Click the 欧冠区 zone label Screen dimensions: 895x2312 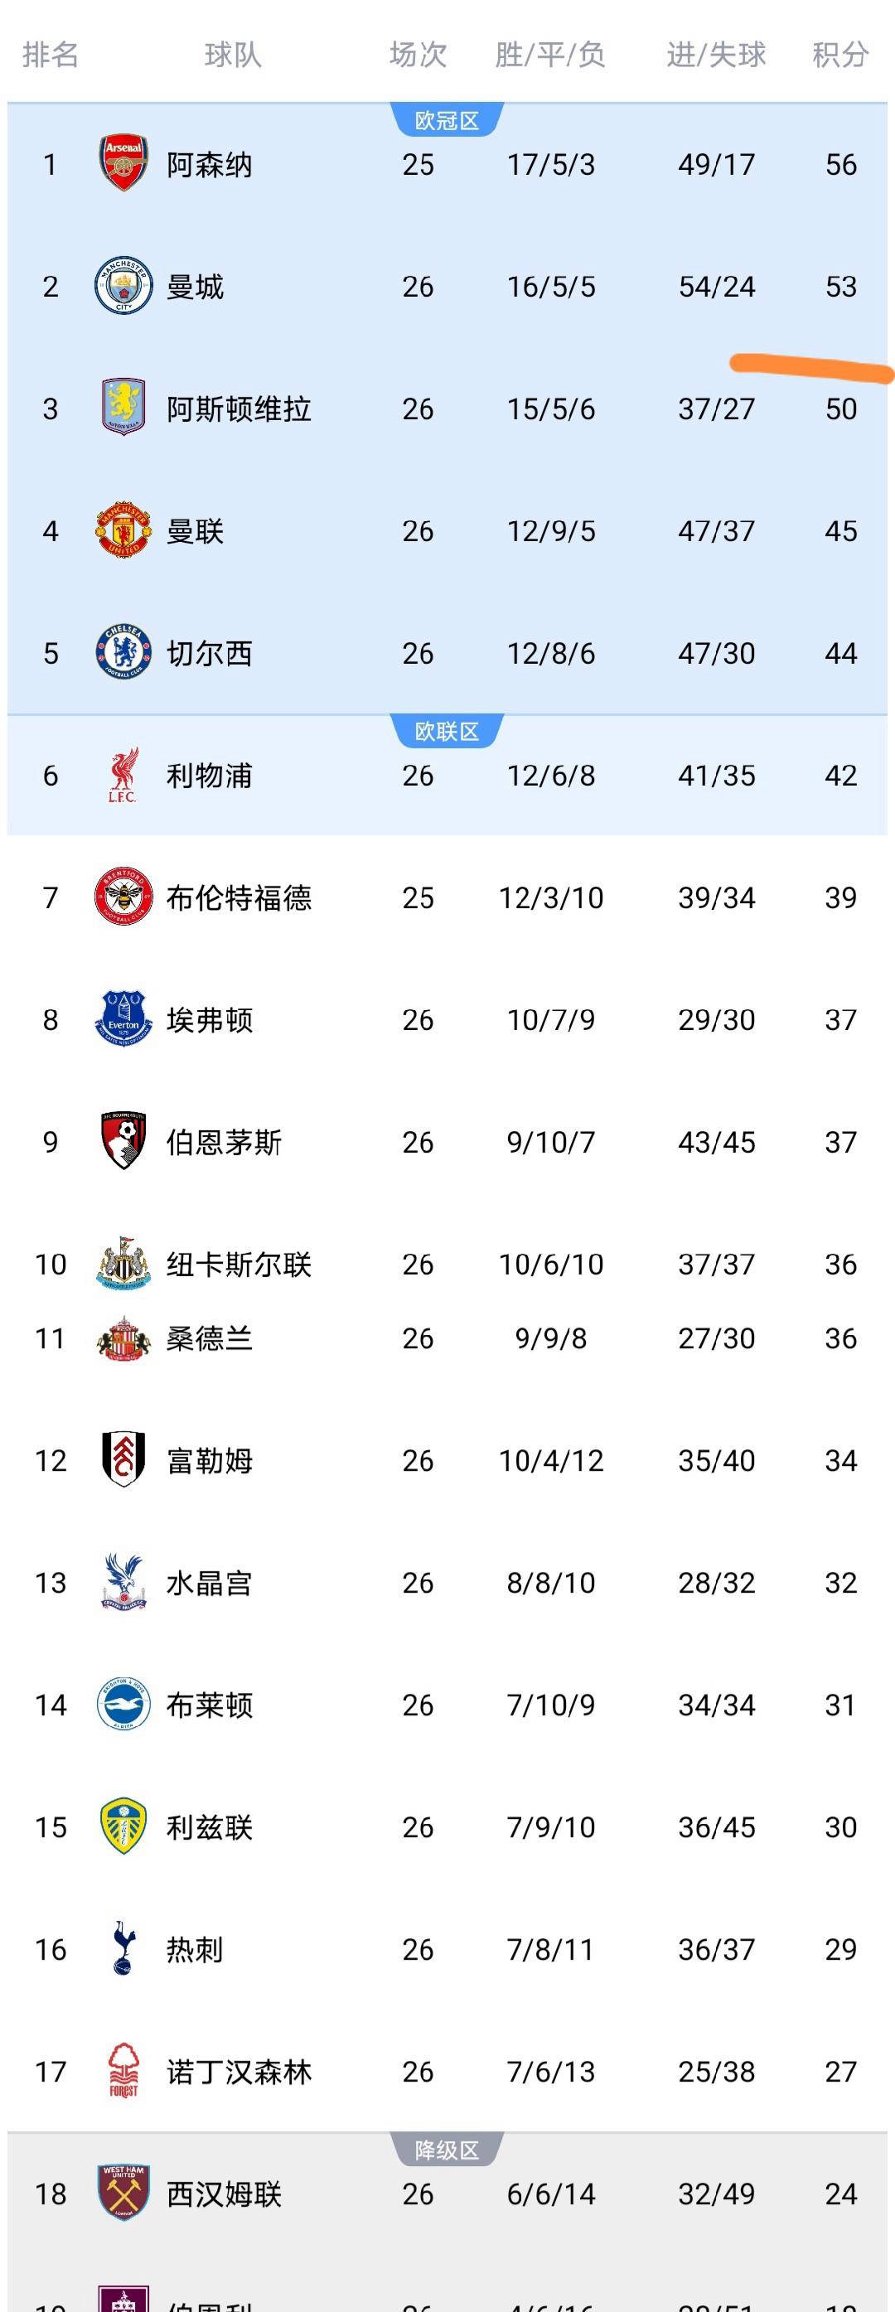(x=447, y=120)
